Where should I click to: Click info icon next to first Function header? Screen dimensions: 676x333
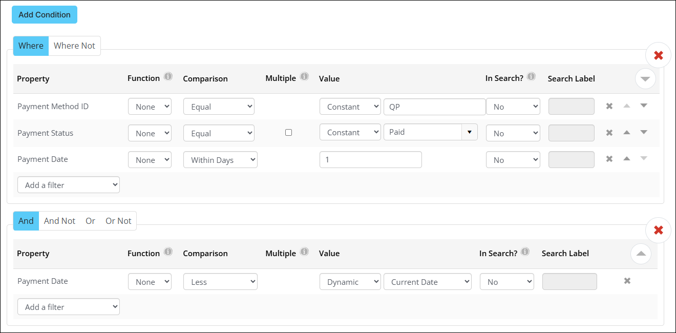click(x=168, y=77)
